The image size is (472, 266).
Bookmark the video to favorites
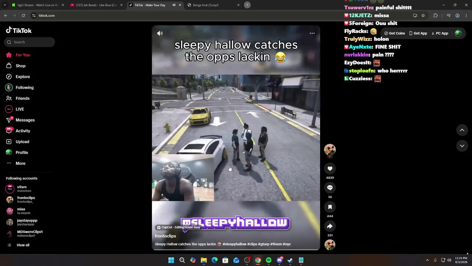(x=330, y=207)
